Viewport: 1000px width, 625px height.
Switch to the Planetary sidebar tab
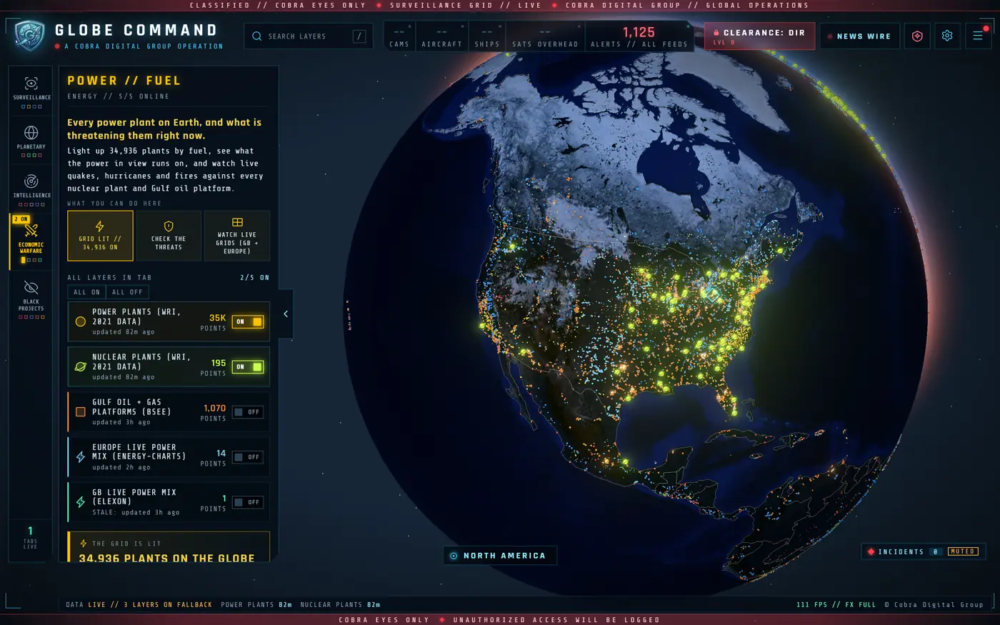click(31, 140)
